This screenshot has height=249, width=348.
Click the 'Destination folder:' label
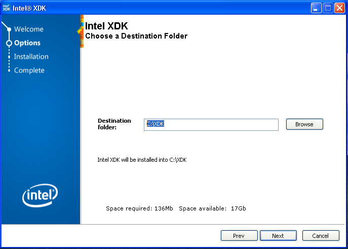pos(114,124)
